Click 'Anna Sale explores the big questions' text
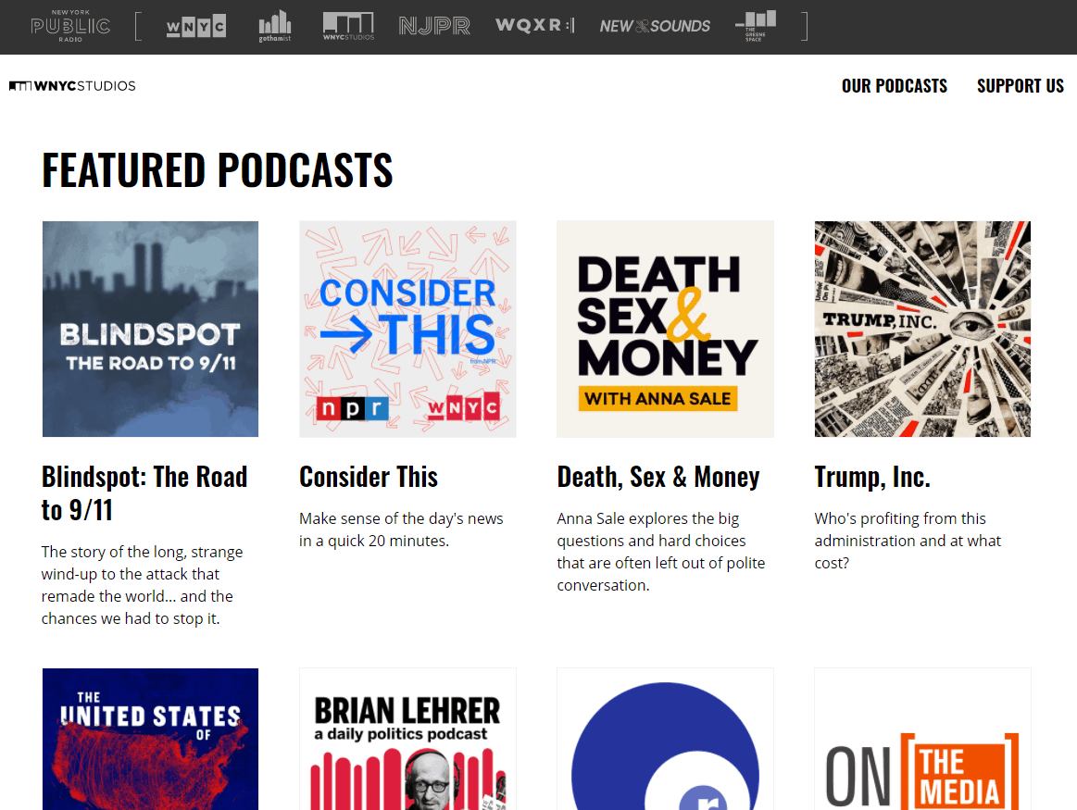The width and height of the screenshot is (1077, 810). pos(661,552)
